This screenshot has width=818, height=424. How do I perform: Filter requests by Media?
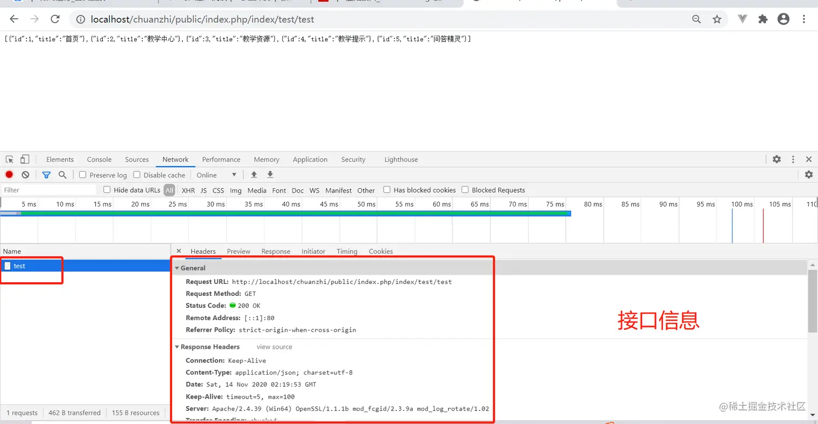257,190
